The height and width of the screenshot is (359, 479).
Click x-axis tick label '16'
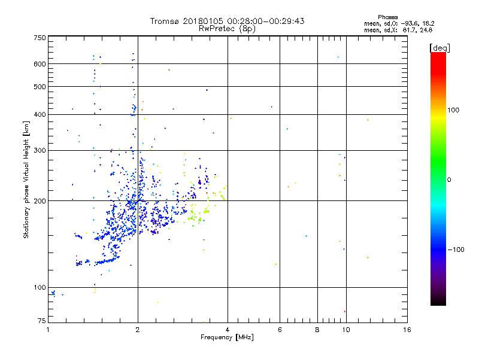point(407,330)
